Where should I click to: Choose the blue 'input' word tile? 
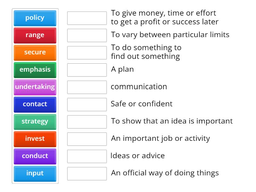(35, 173)
